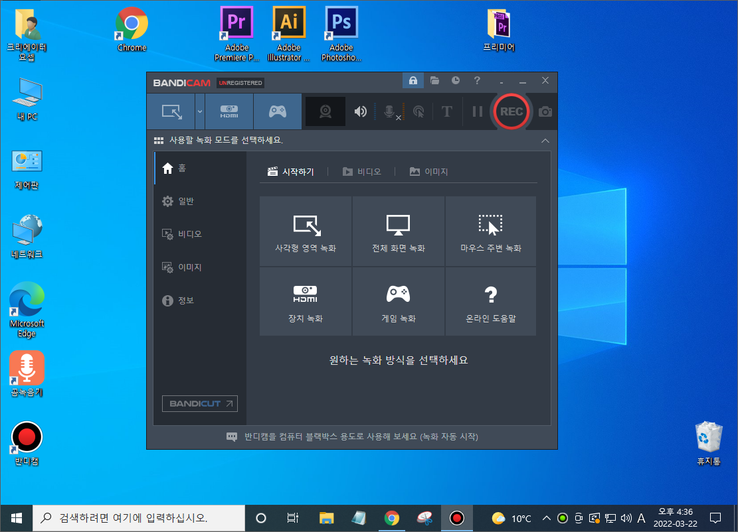Open the output folder icon in title bar

coord(434,80)
